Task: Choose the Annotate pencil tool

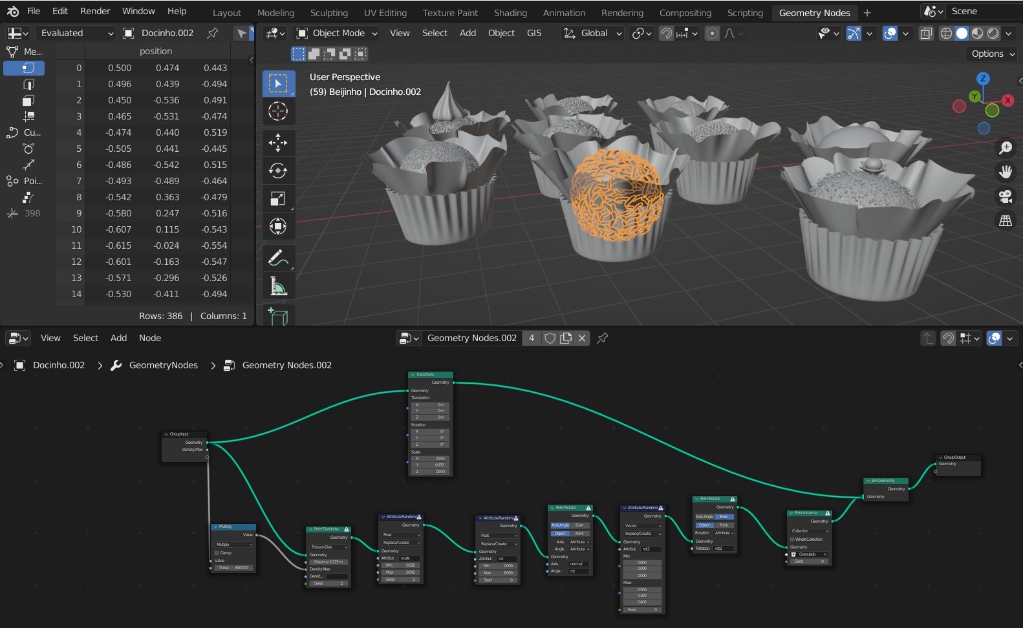Action: point(278,258)
